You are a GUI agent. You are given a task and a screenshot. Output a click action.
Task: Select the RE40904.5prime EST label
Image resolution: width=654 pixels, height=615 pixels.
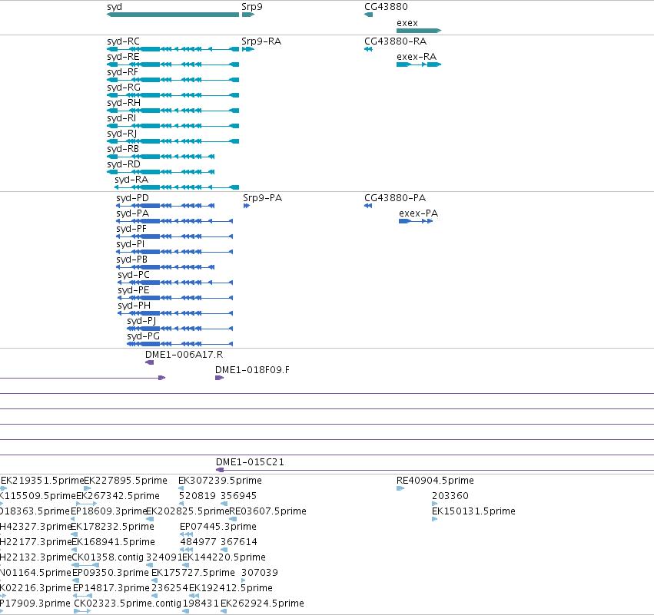click(435, 481)
